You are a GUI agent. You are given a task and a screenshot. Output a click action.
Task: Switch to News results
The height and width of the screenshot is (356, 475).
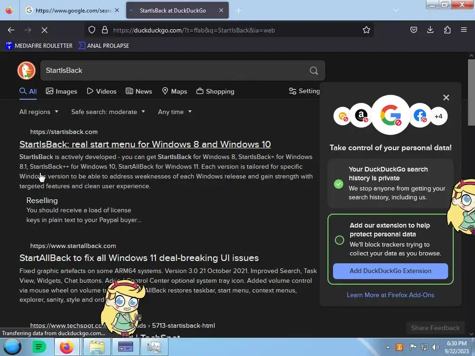point(139,91)
